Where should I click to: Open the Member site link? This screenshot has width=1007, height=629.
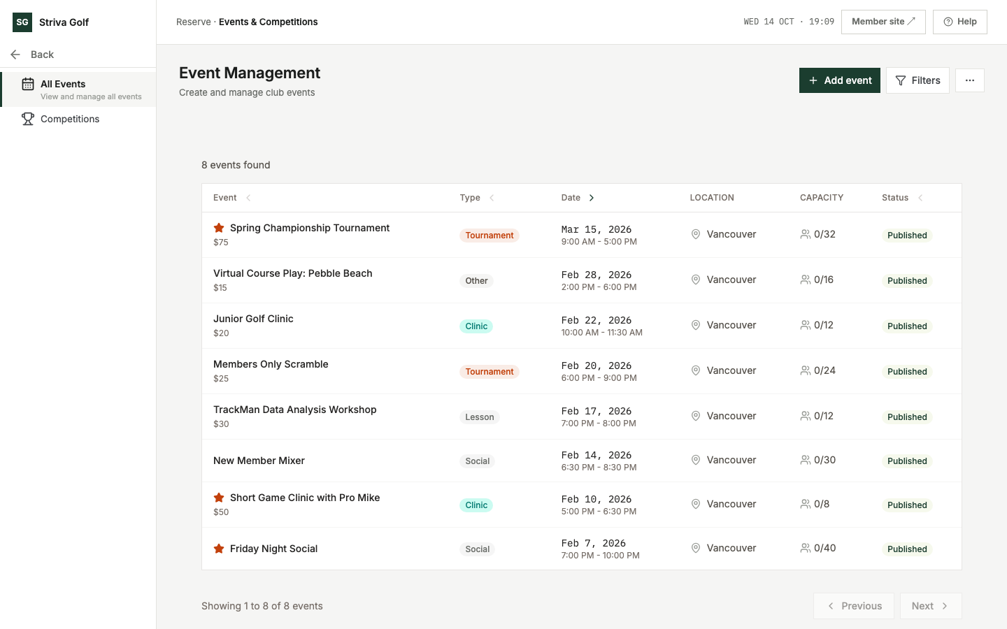883,22
